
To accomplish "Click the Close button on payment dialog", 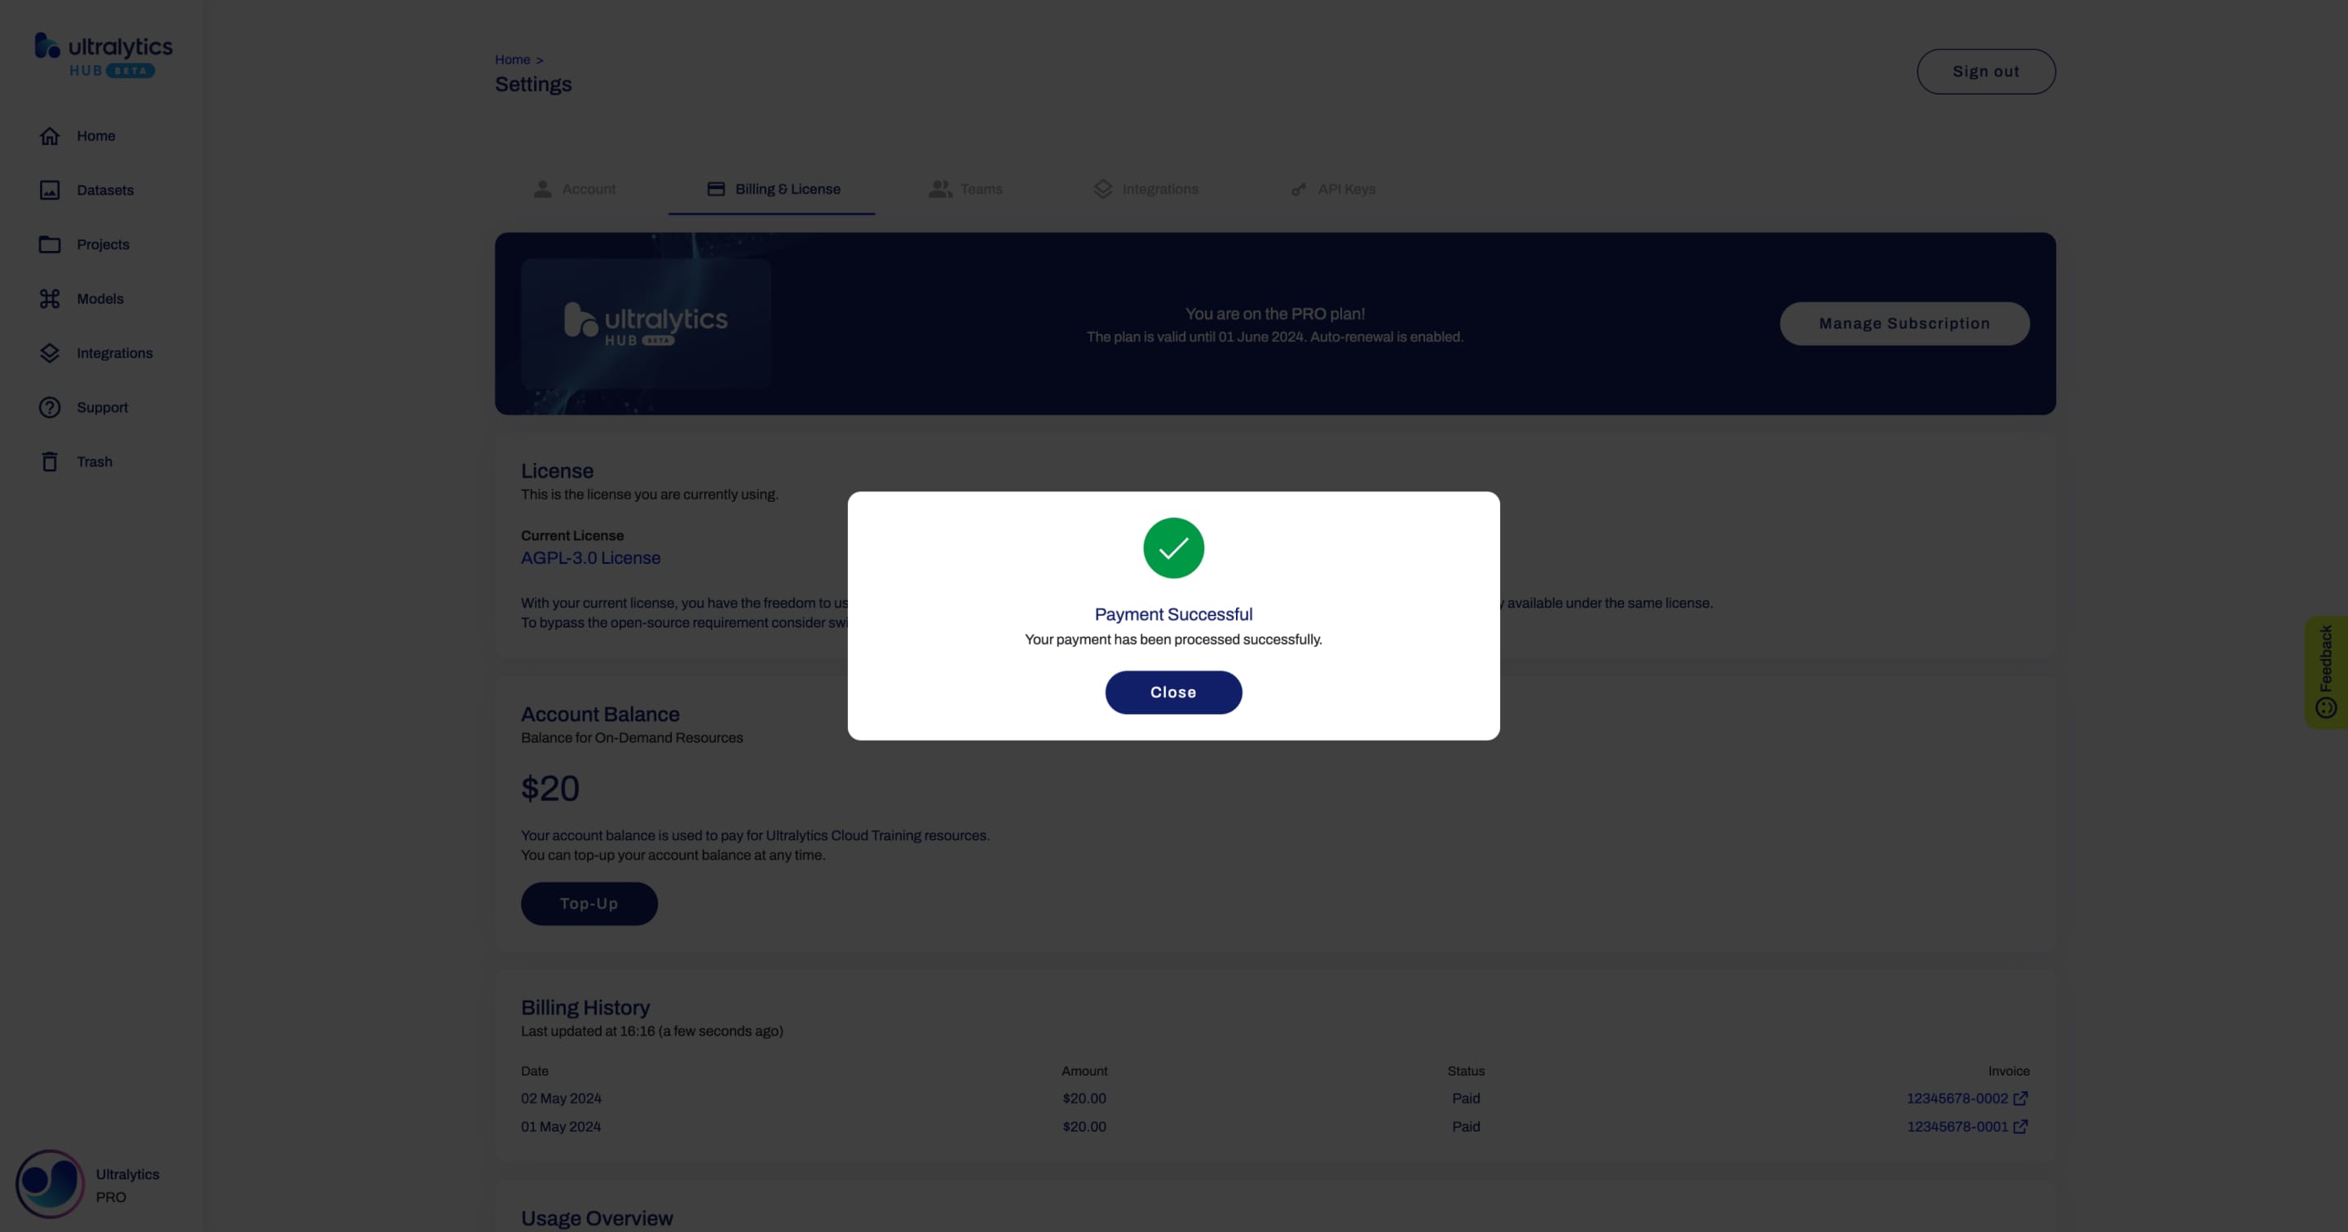I will pyautogui.click(x=1172, y=692).
